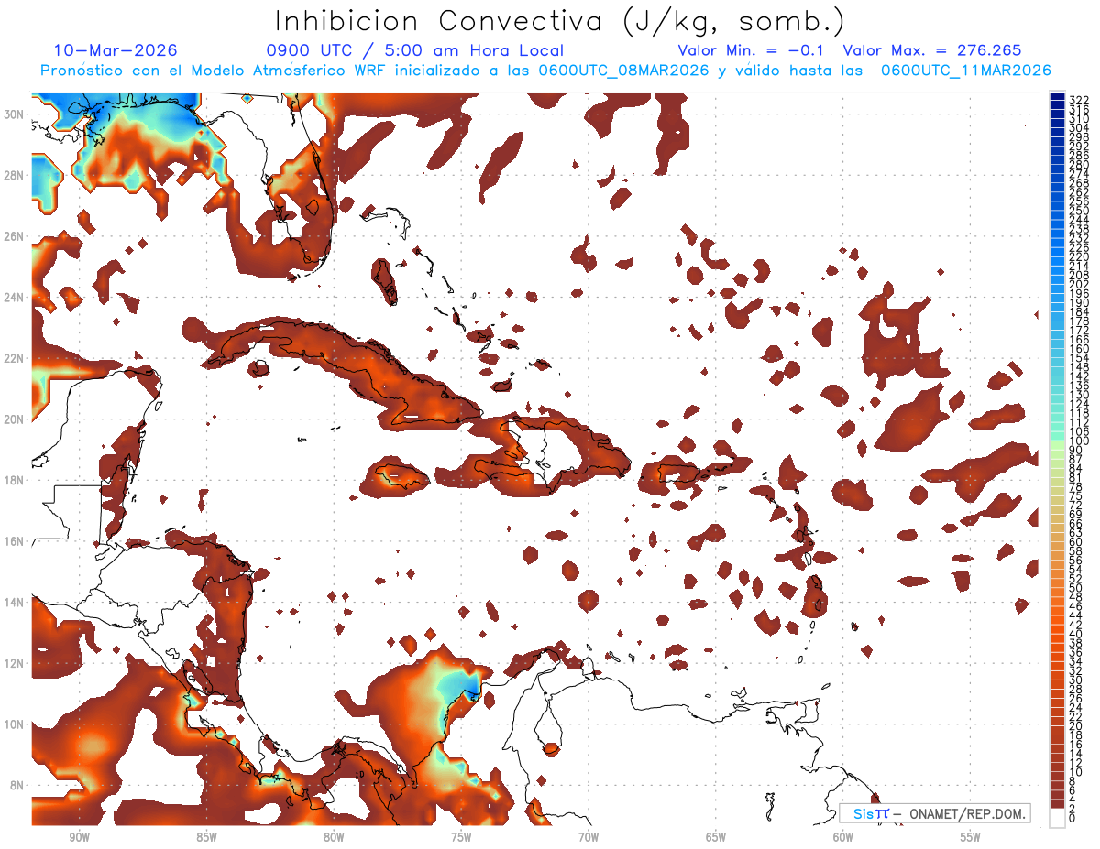Click the '80W' longitude axis label

pyautogui.click(x=334, y=837)
